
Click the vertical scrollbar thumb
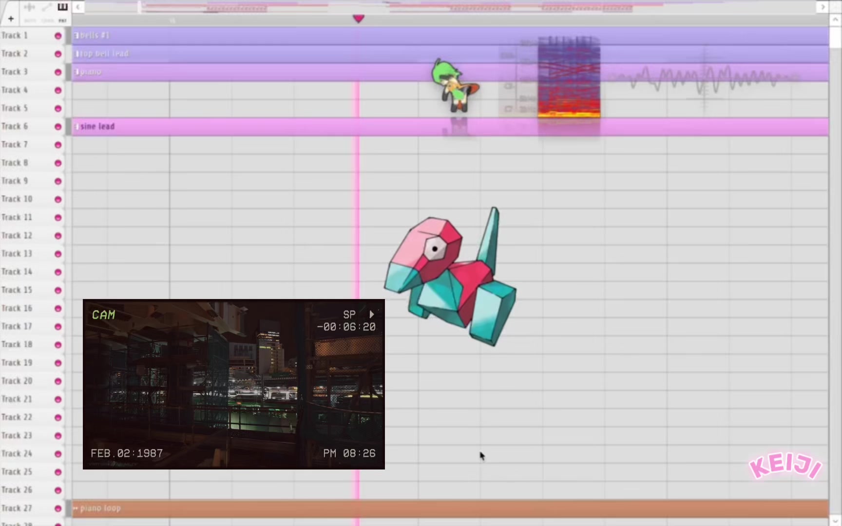coord(835,37)
